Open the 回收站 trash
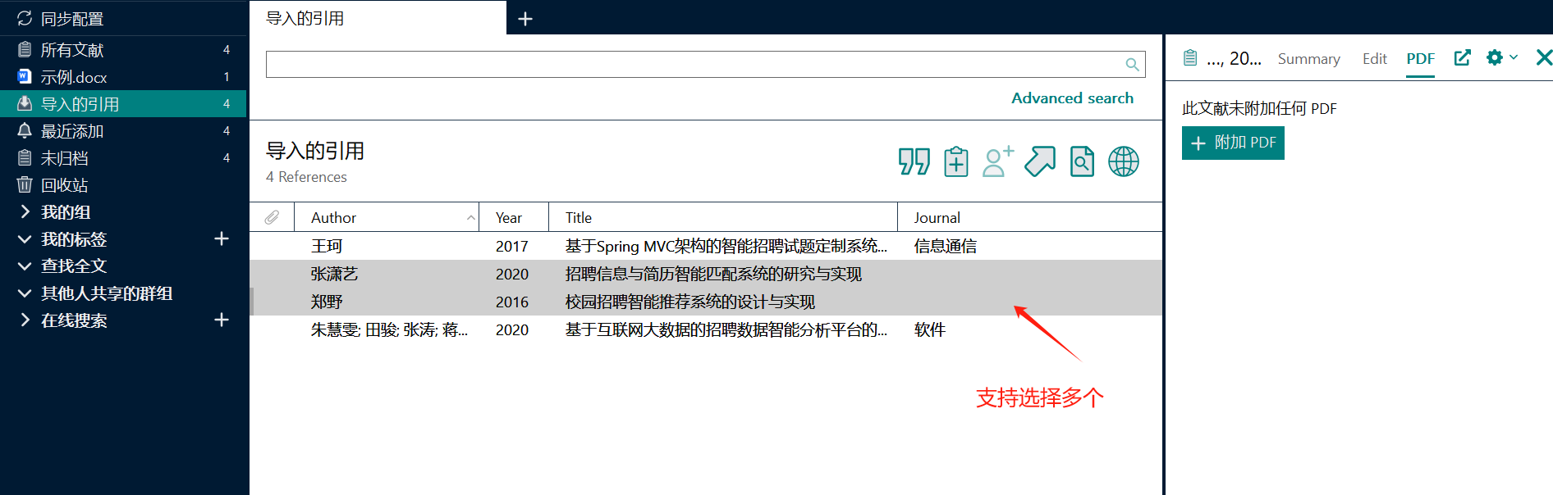1553x495 pixels. click(x=124, y=185)
